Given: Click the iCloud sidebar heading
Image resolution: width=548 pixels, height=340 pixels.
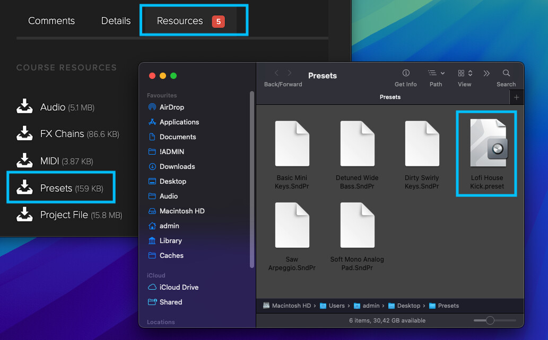Looking at the screenshot, I should 156,275.
